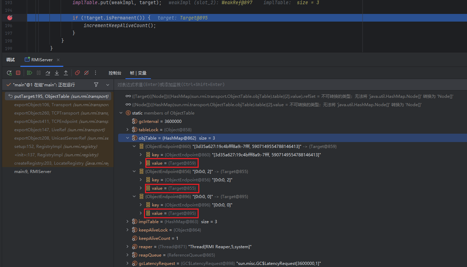Screen dimensions: 467x267
Task: Close the RMIServer debug tab
Action: tap(58, 60)
